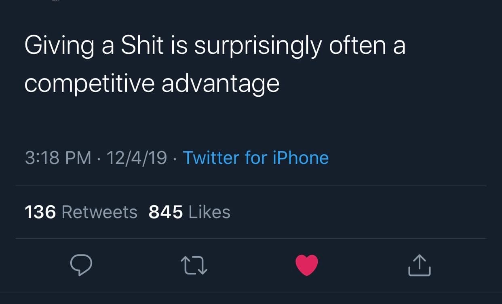Open the share arrow icon
Image resolution: width=502 pixels, height=304 pixels.
[x=419, y=266]
